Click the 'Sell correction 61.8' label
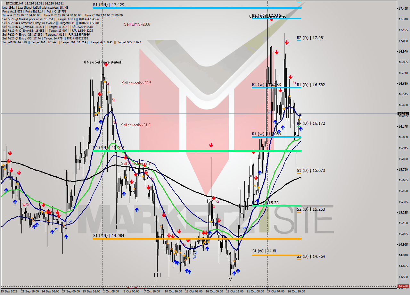410x295 pixels. tap(135, 125)
